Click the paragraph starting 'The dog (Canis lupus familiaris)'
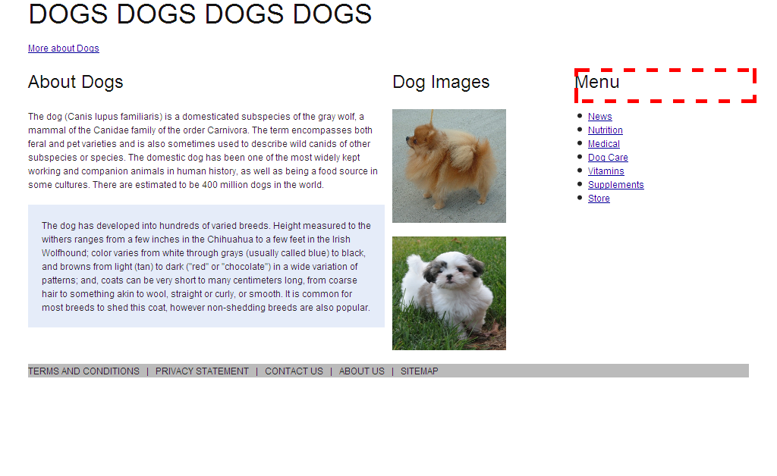777x476 pixels. [203, 150]
